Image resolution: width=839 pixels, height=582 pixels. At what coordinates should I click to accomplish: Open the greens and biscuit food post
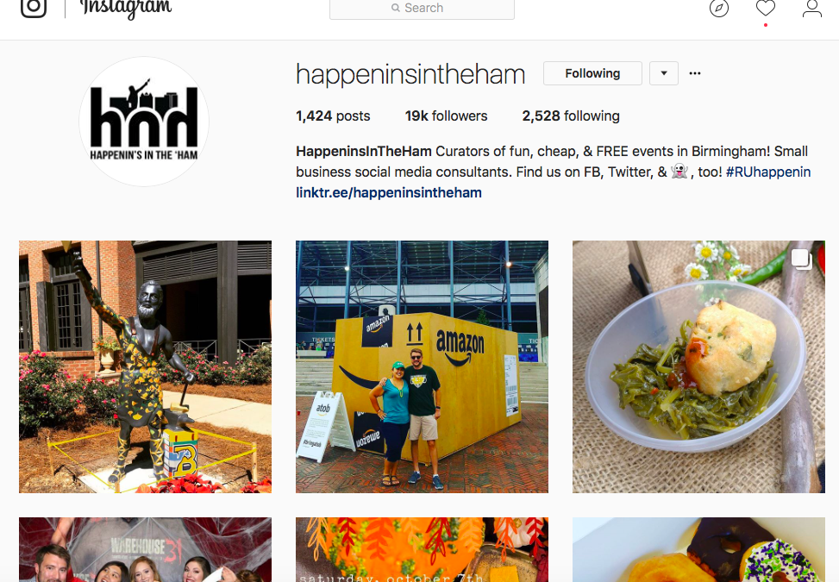pos(698,366)
